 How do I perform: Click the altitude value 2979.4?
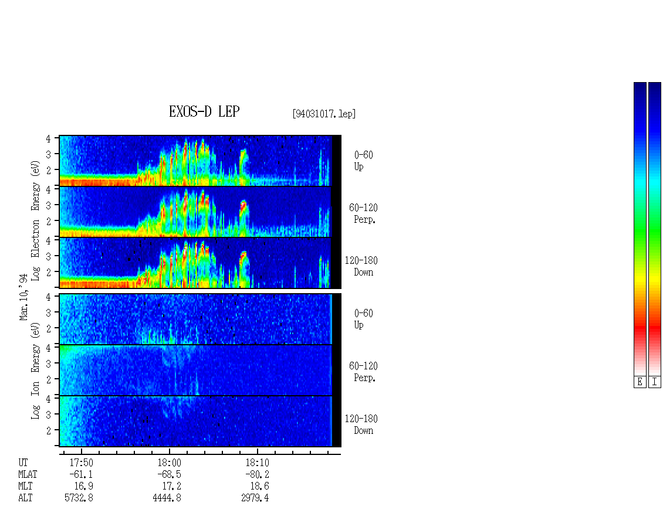click(x=255, y=498)
